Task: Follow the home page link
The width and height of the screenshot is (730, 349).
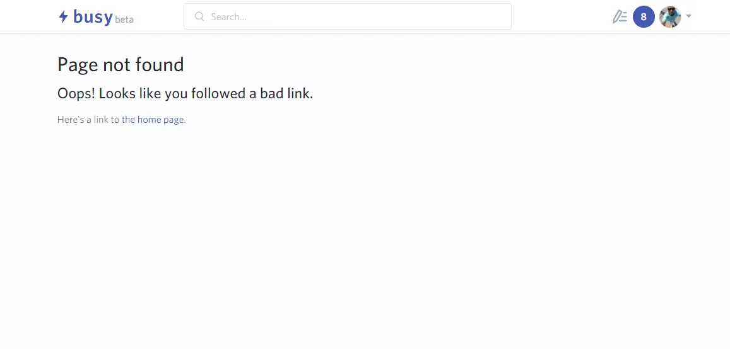Action: 153,120
